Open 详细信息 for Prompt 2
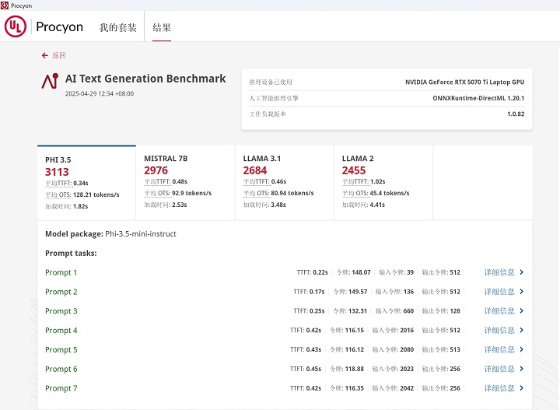Image resolution: width=560 pixels, height=410 pixels. (499, 292)
